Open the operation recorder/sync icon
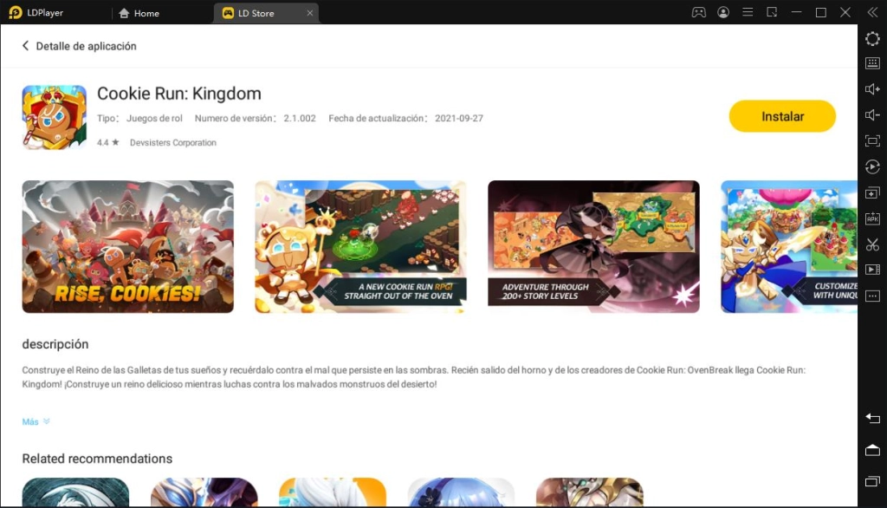Viewport: 887px width, 508px height. point(872,166)
